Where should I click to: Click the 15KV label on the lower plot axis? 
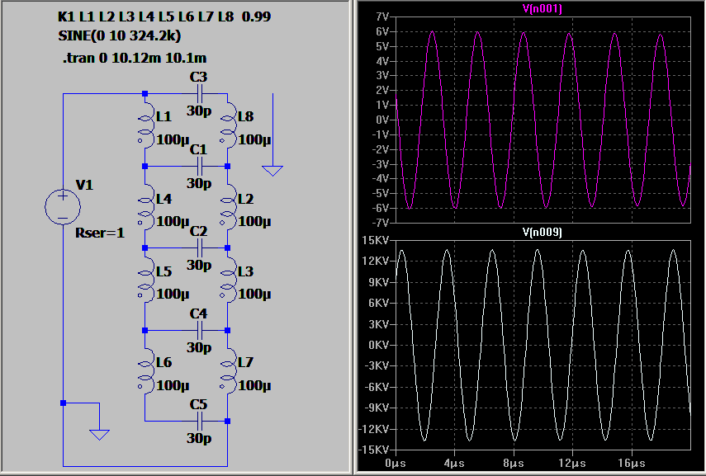click(375, 241)
